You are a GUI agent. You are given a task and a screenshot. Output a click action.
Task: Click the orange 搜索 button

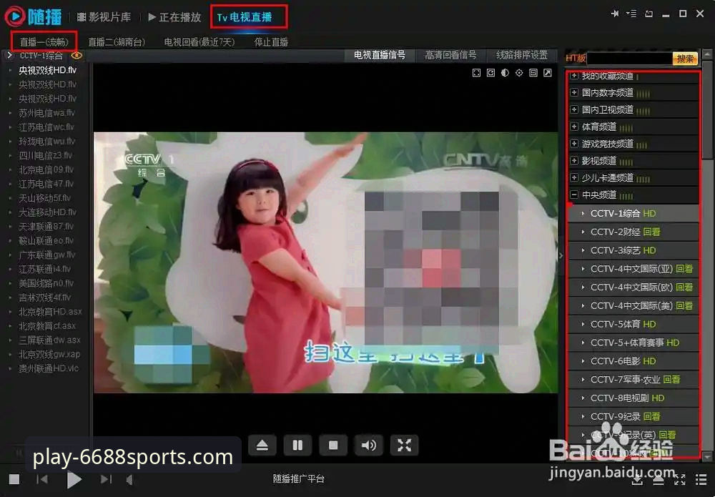(x=685, y=59)
